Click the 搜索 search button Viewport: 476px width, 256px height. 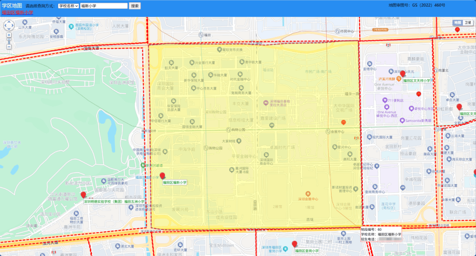point(135,6)
